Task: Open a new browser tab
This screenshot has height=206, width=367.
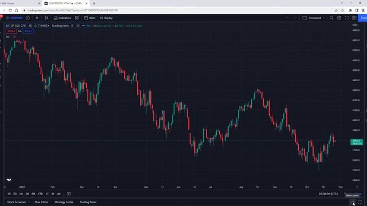Action: 94,3
